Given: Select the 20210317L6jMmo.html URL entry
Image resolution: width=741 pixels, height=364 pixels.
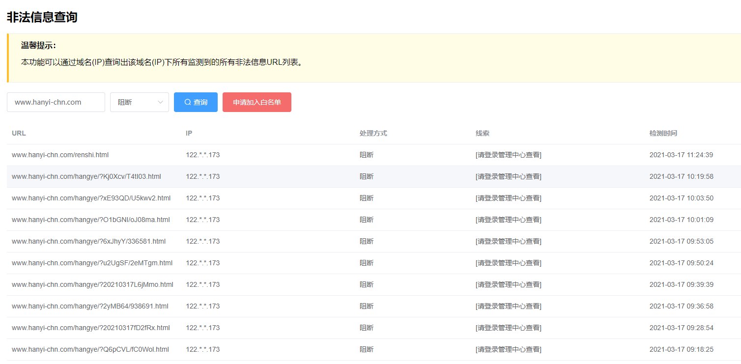Looking at the screenshot, I should coord(92,284).
